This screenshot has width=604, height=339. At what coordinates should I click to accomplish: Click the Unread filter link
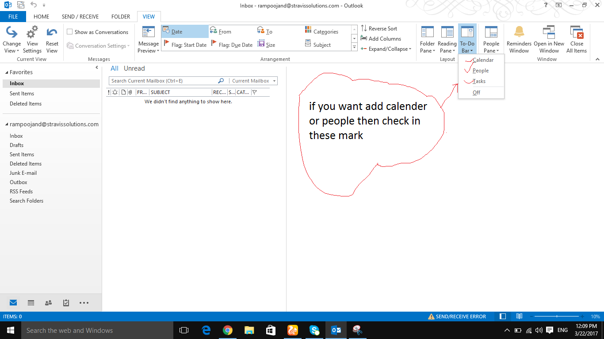pyautogui.click(x=134, y=68)
